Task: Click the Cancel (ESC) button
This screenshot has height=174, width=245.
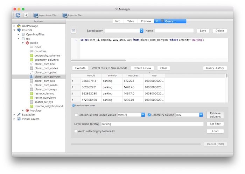Action: coord(215,144)
